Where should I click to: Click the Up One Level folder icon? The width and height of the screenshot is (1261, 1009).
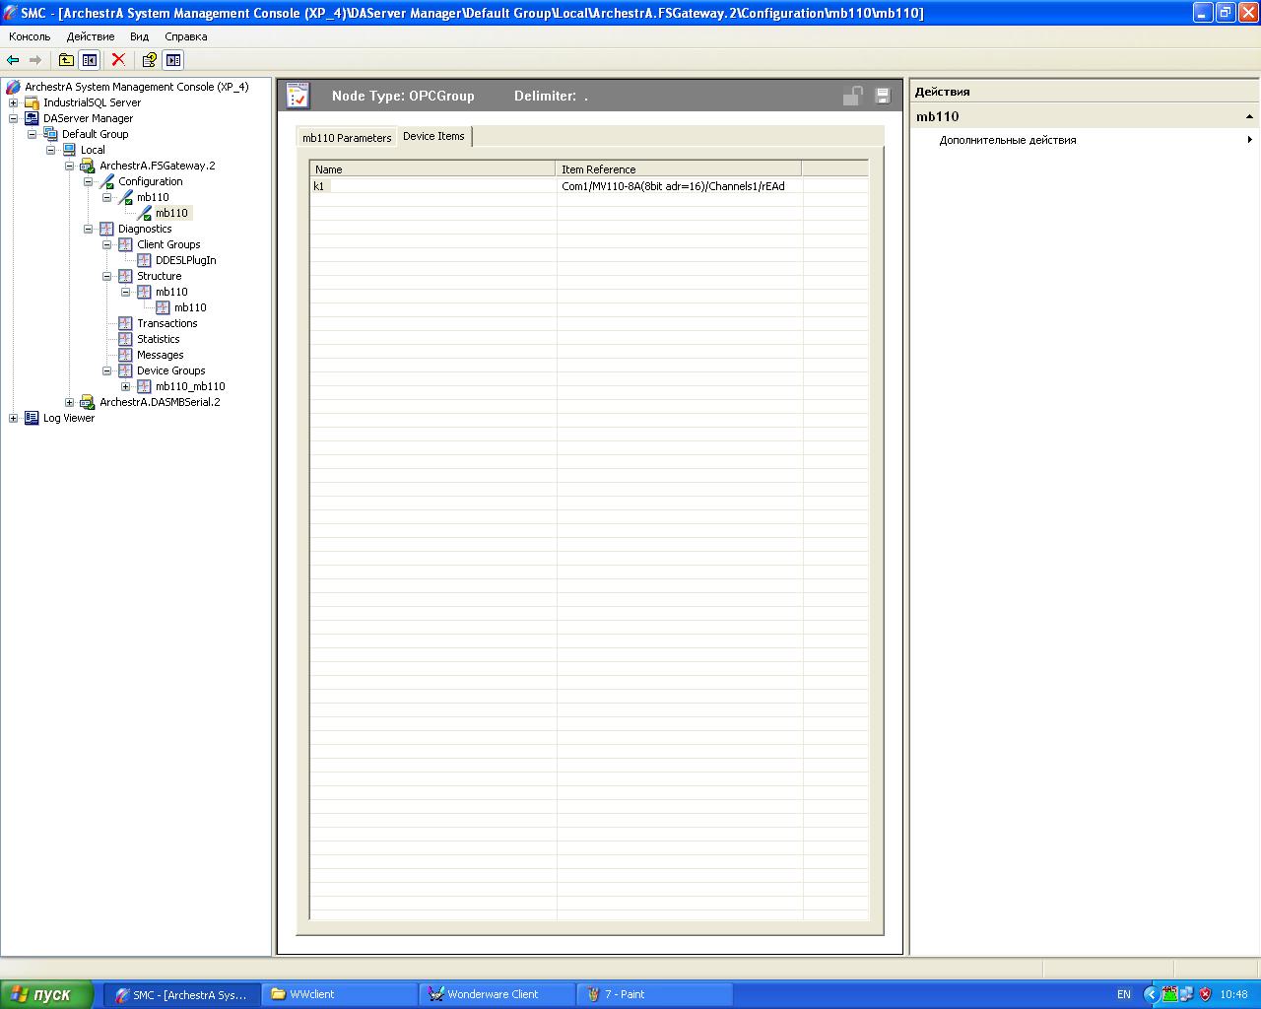click(66, 60)
